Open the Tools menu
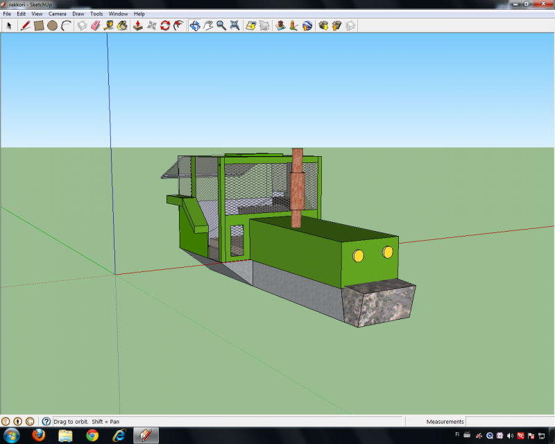This screenshot has width=555, height=444. pos(96,14)
